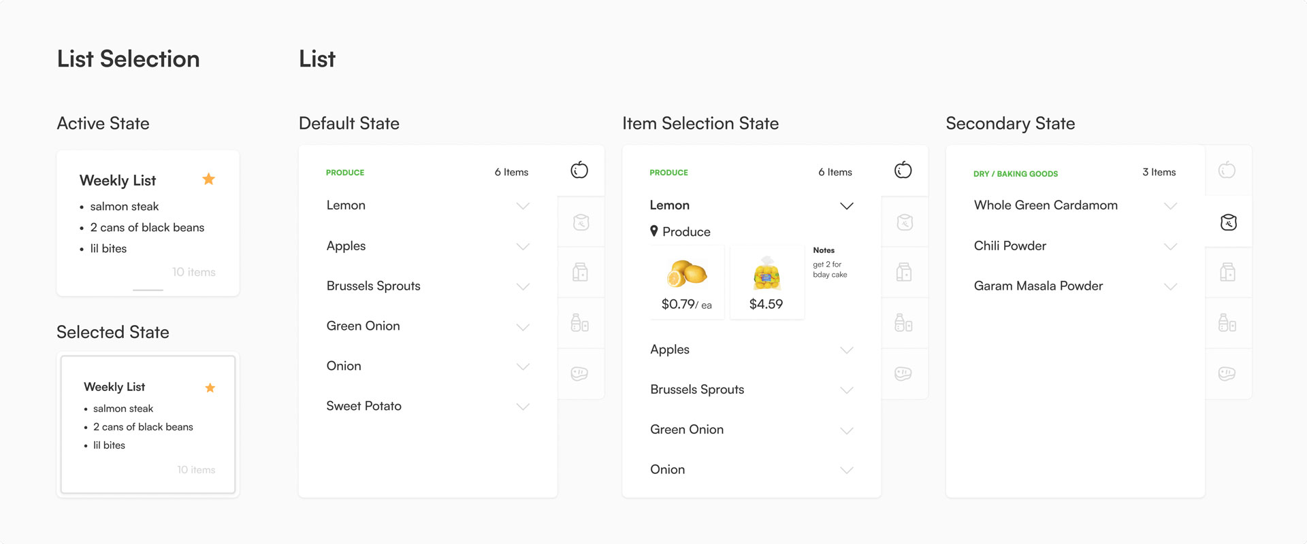Expand the Sweet Potato dropdown in Default State
The height and width of the screenshot is (544, 1307).
click(x=523, y=406)
